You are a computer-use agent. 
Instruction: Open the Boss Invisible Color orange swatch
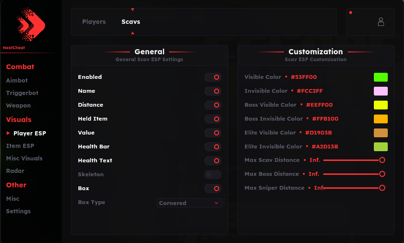(x=380, y=119)
